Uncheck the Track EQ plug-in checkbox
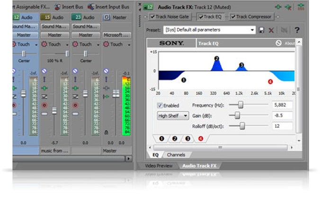Image resolution: width=322 pixels, height=208 pixels. point(201,17)
